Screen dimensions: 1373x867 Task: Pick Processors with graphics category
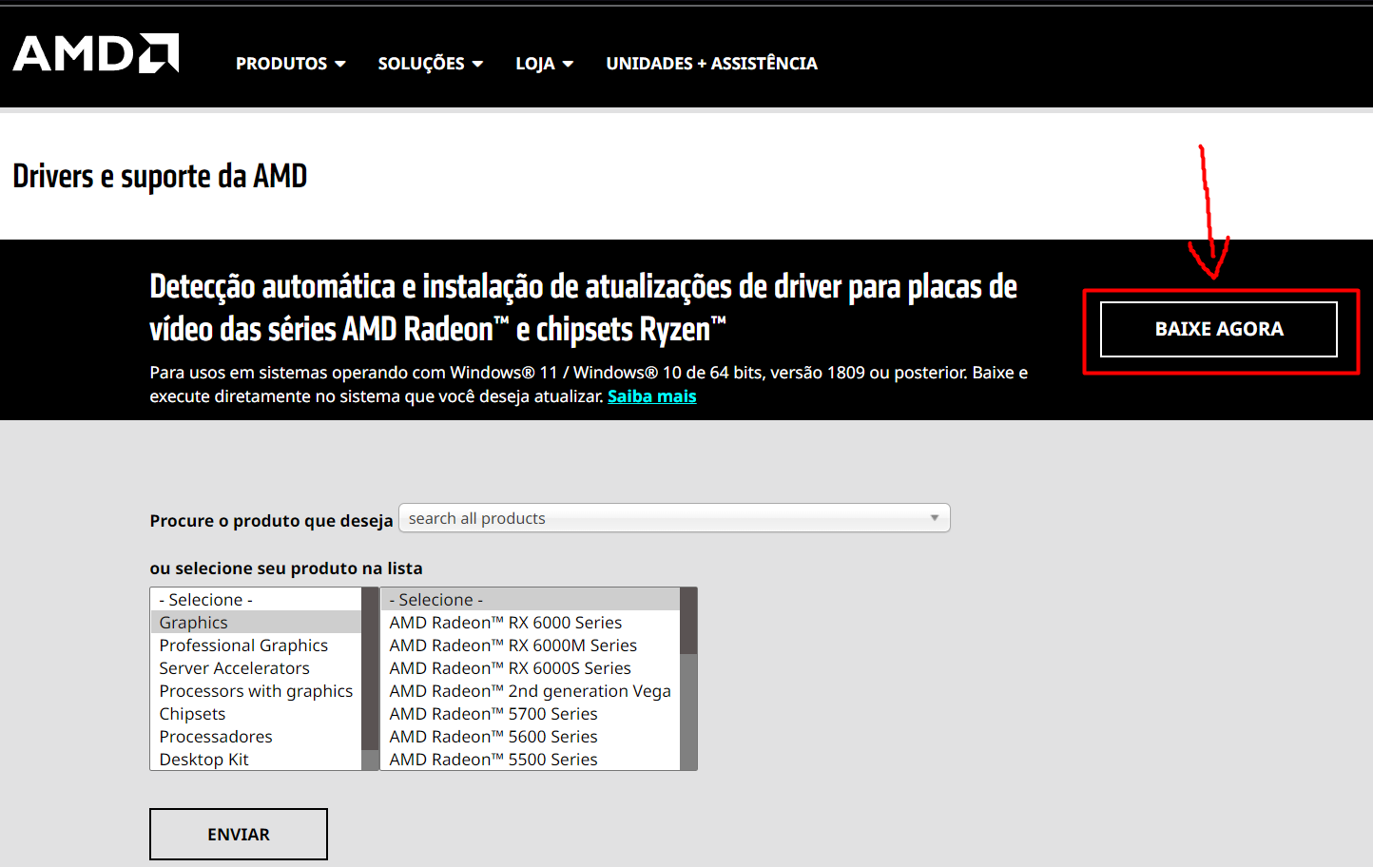click(x=256, y=691)
